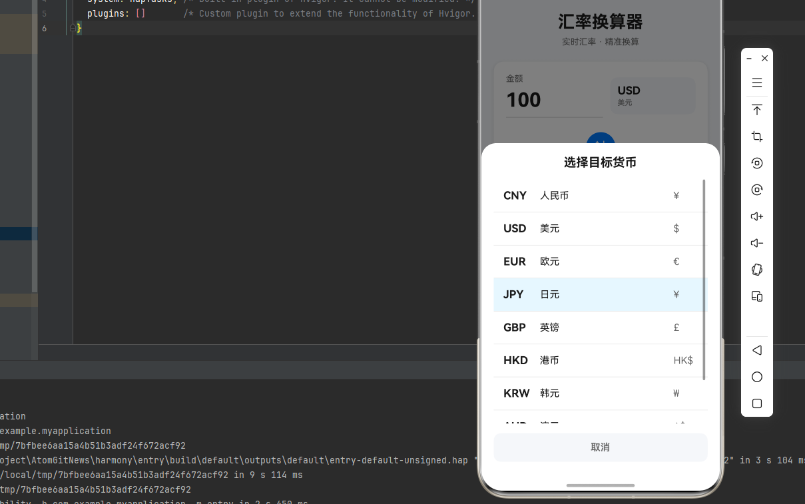Open the emulator toolbar hamburger menu
This screenshot has height=504, width=805.
tap(757, 83)
